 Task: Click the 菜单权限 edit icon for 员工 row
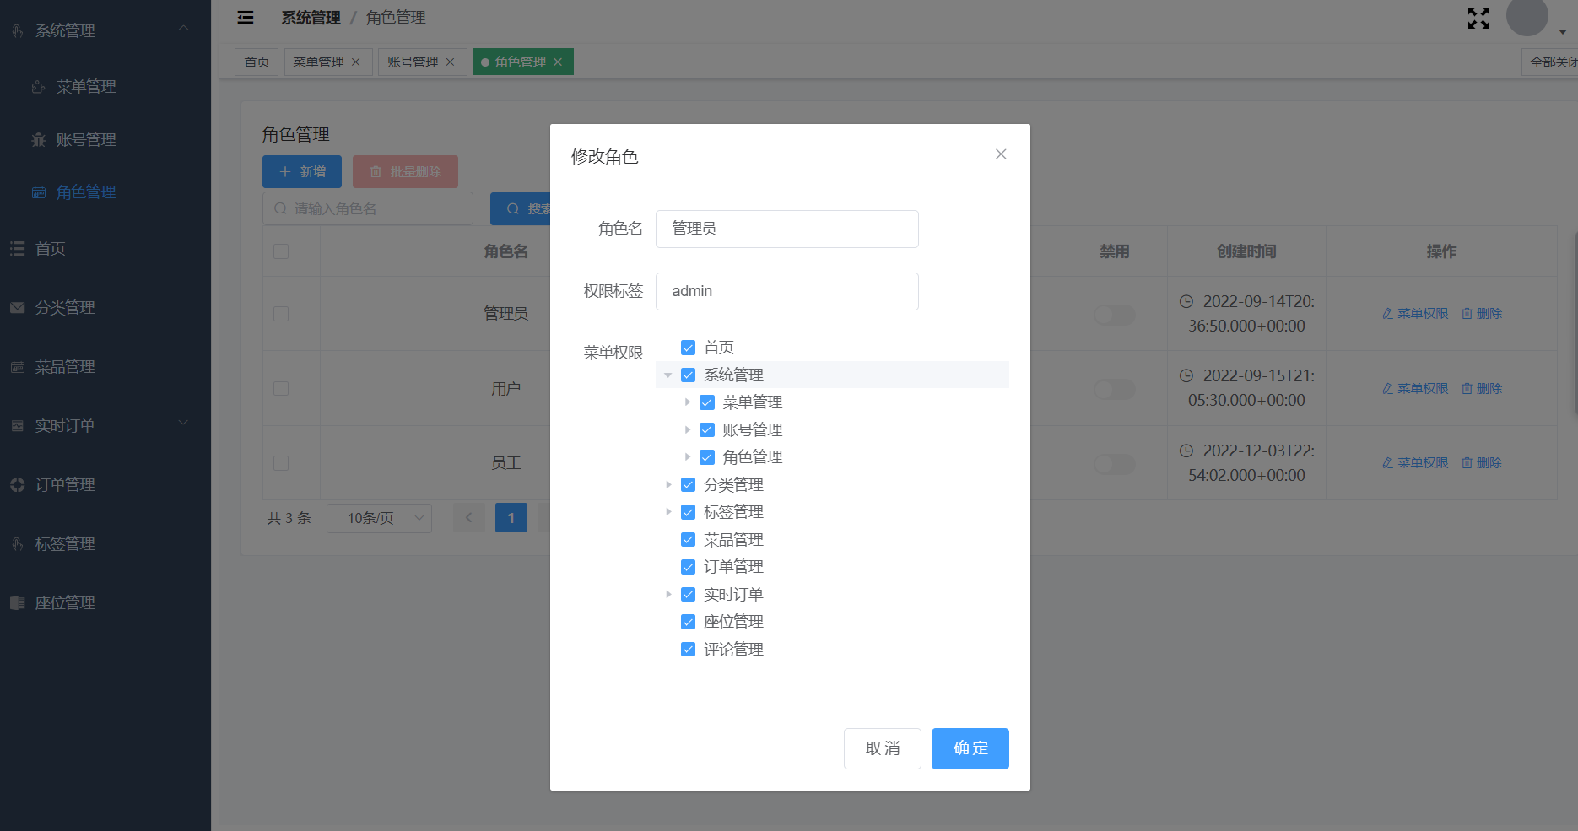pyautogui.click(x=1387, y=463)
